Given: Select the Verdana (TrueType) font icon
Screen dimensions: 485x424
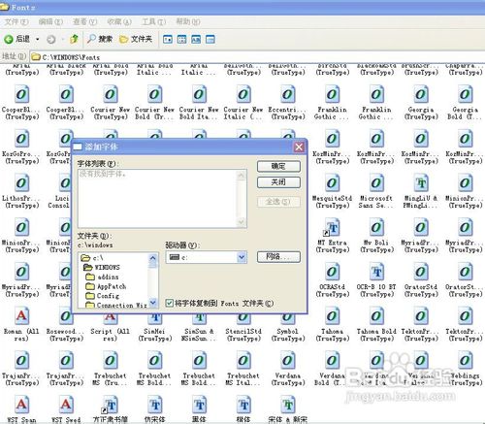Looking at the screenshot, I should point(288,360).
